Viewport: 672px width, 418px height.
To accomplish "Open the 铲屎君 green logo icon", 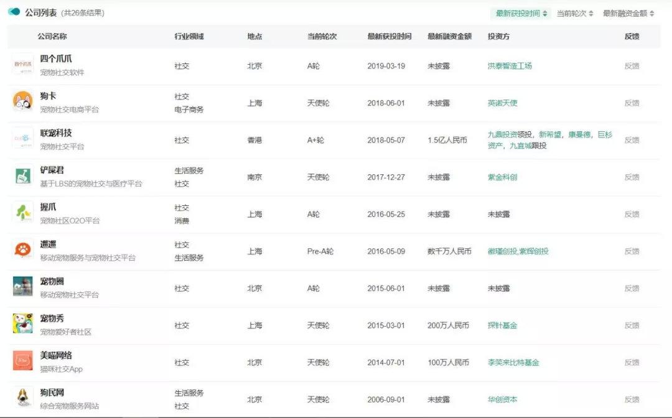I will pos(23,175).
